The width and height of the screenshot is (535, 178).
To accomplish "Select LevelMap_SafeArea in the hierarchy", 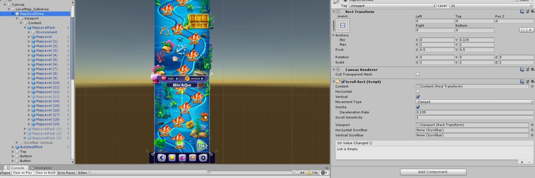I will 31,9.
